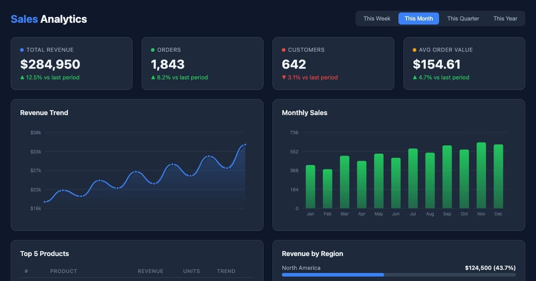536x281 pixels.
Task: Click the $124,500 (43.7%) value
Action: point(490,268)
